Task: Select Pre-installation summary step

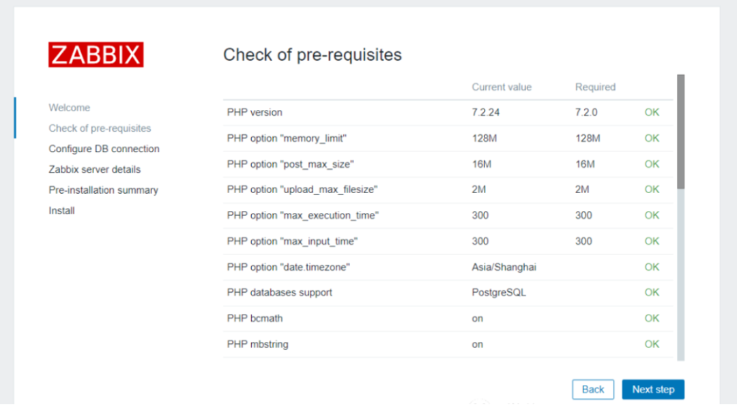Action: coord(103,190)
